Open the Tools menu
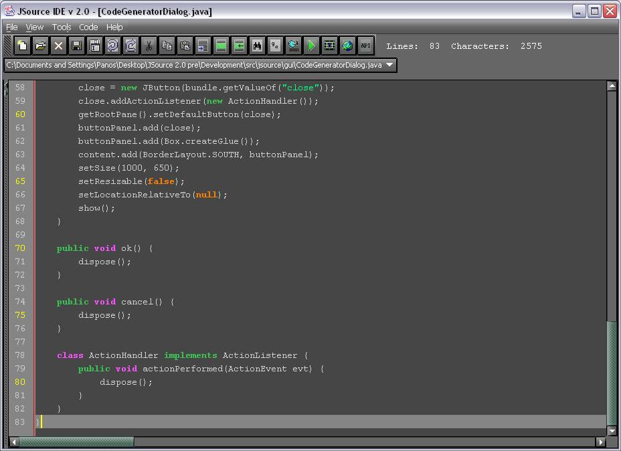This screenshot has height=451, width=621. click(62, 27)
